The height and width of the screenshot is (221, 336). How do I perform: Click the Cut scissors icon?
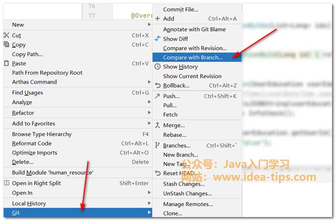pos(7,35)
